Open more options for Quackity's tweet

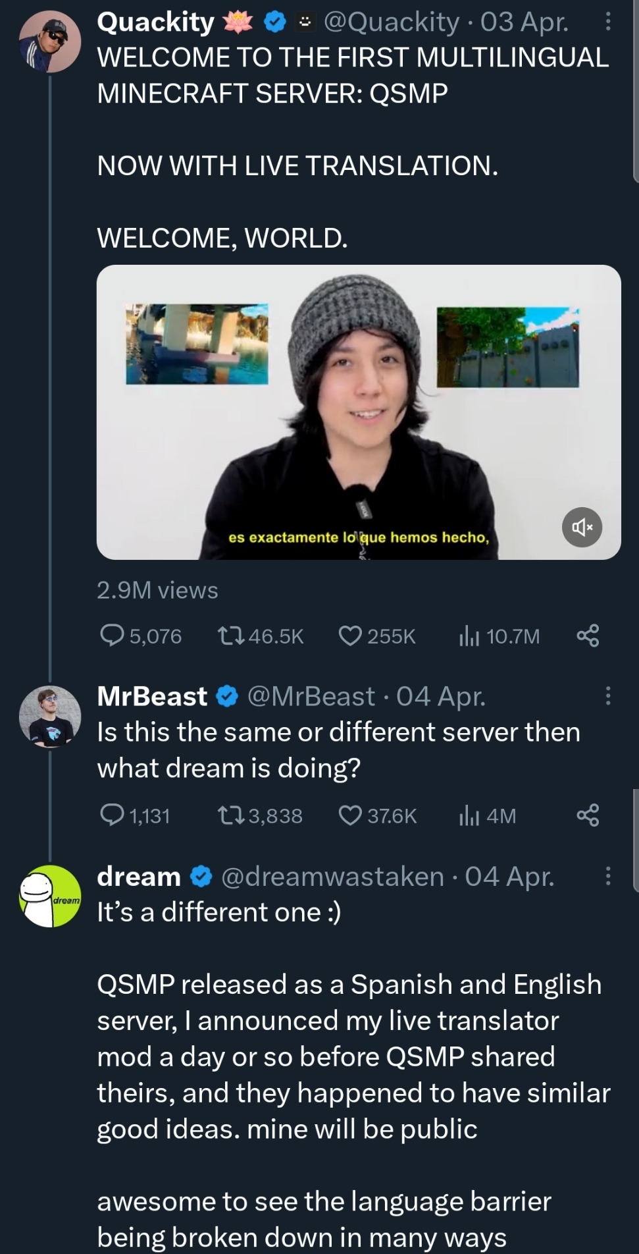[607, 22]
